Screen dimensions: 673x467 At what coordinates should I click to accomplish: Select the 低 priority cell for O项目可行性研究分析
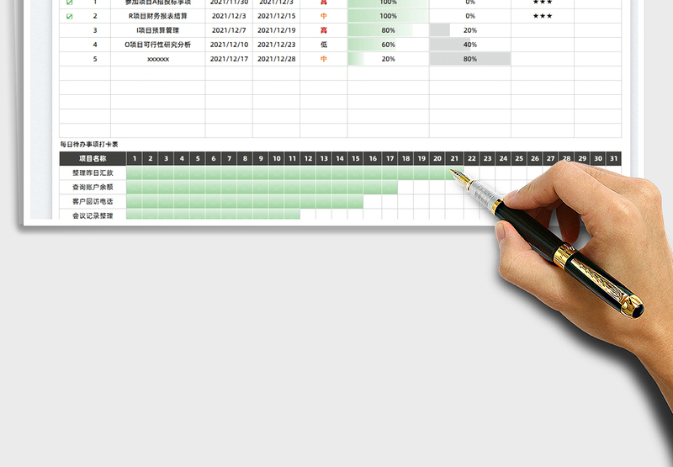click(324, 45)
